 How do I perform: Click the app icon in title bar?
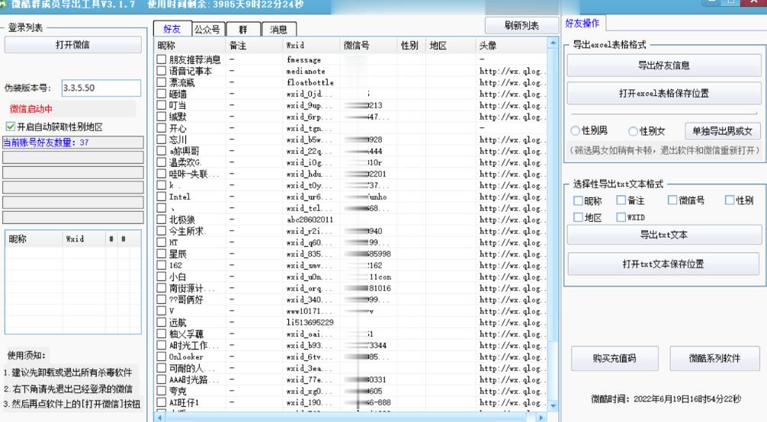[3, 5]
